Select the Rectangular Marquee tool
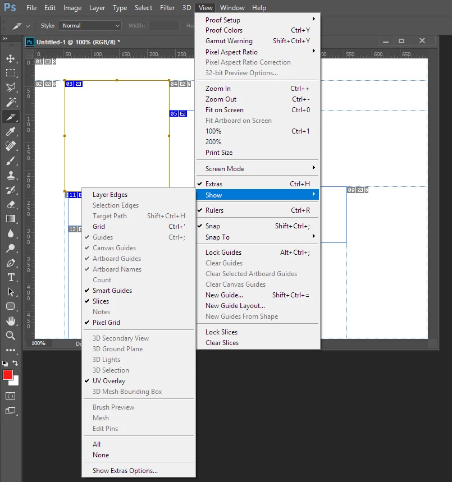Screen dimensions: 452x482 (11, 73)
